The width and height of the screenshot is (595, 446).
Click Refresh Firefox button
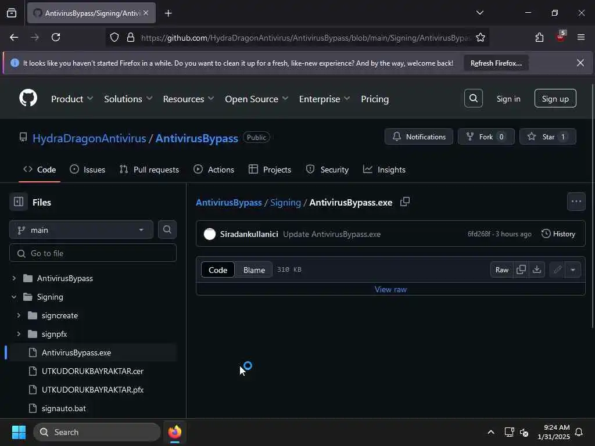coord(496,63)
